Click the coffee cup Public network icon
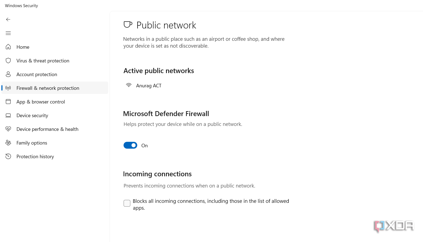The width and height of the screenshot is (423, 242). [x=128, y=25]
